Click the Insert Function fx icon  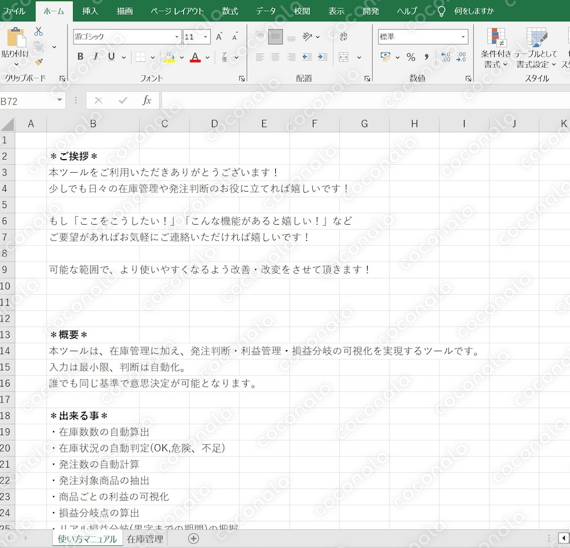coord(147,100)
